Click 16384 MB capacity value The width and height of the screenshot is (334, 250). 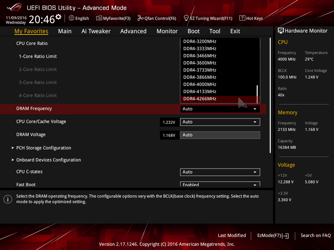click(287, 147)
